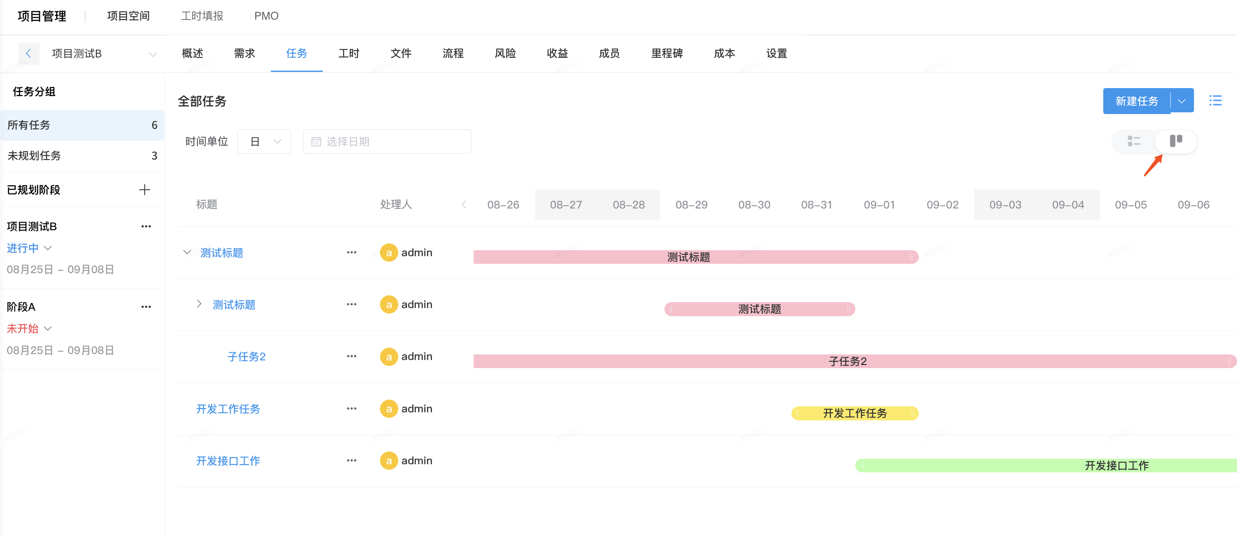The image size is (1237, 537).
Task: Open the PMO menu item
Action: (x=266, y=15)
